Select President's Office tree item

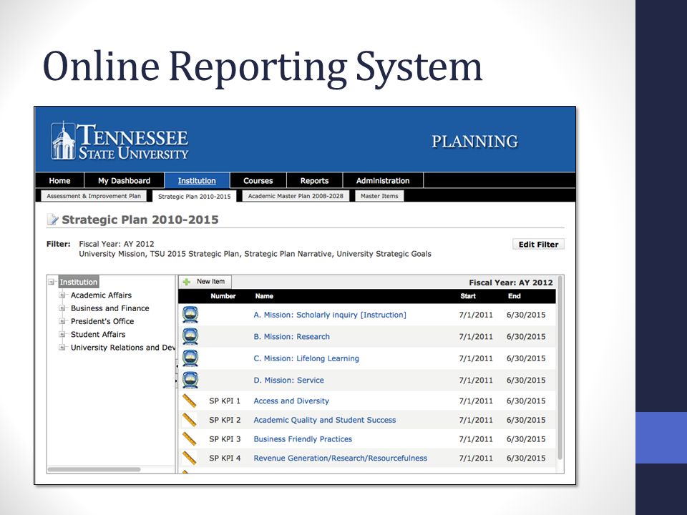102,321
